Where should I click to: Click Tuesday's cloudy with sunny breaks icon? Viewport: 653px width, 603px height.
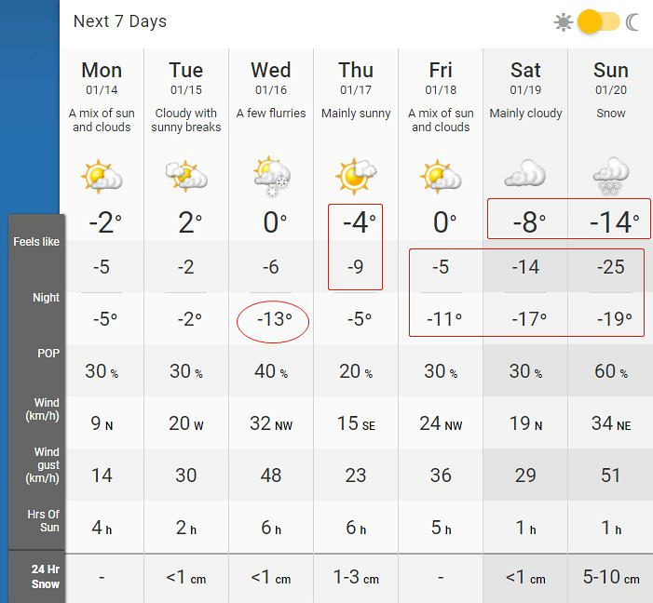click(185, 175)
